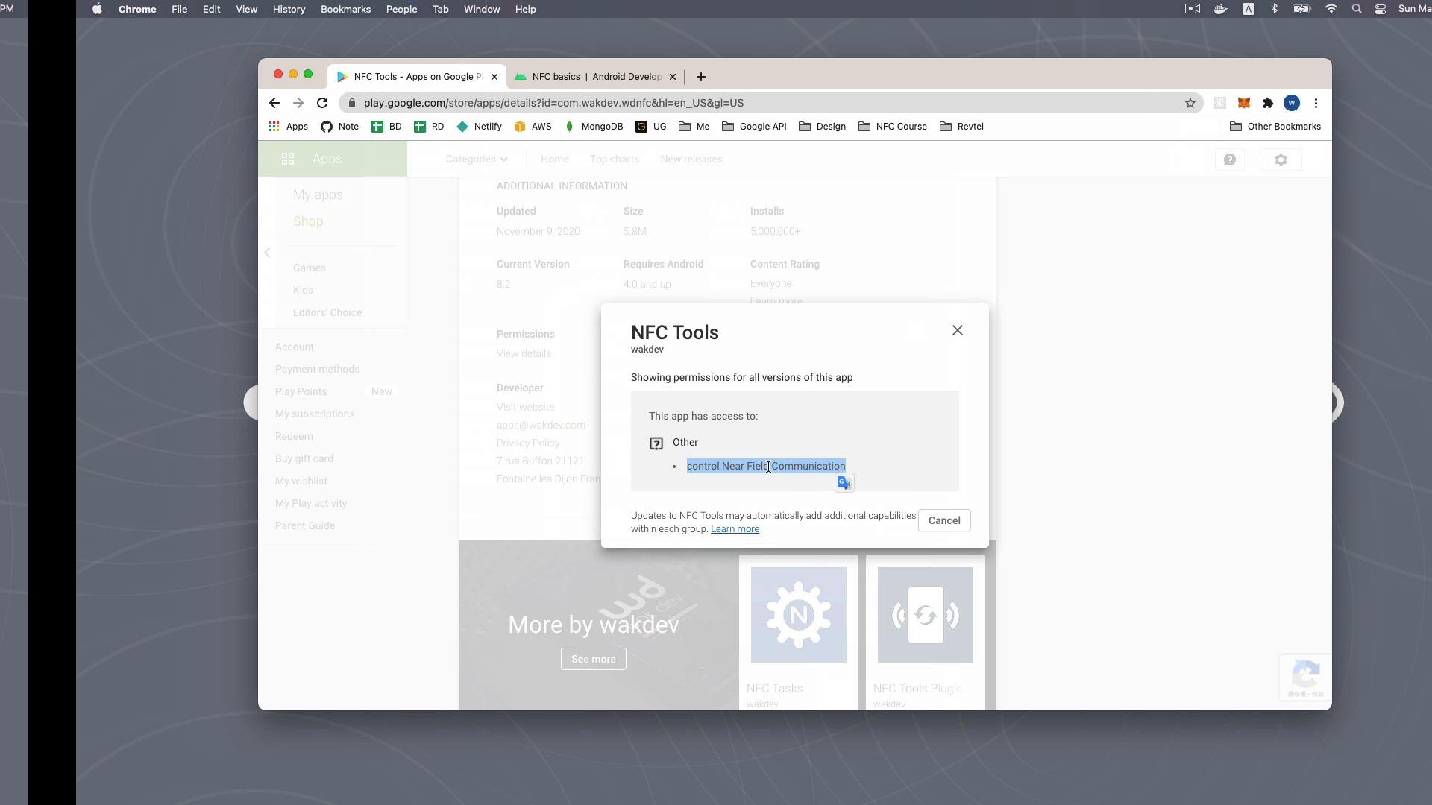The height and width of the screenshot is (805, 1432).
Task: Click the NFC Tasks app icon
Action: [799, 614]
